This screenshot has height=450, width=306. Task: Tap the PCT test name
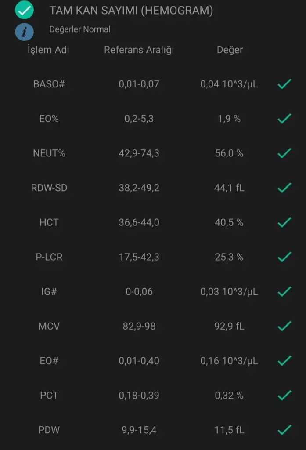49,396
